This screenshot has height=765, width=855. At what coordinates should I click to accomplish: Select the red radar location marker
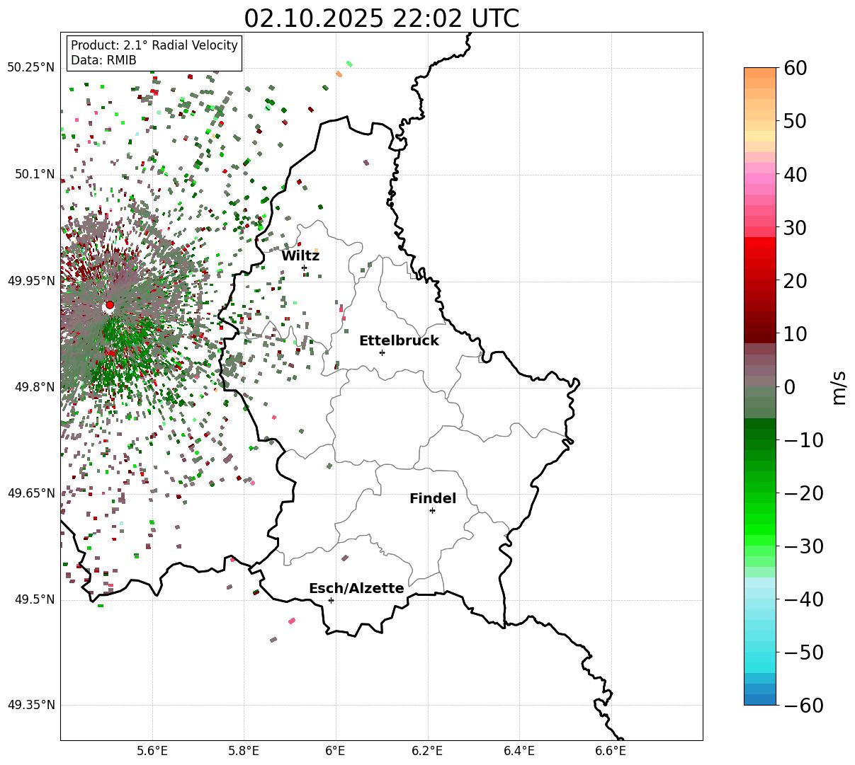coord(109,305)
